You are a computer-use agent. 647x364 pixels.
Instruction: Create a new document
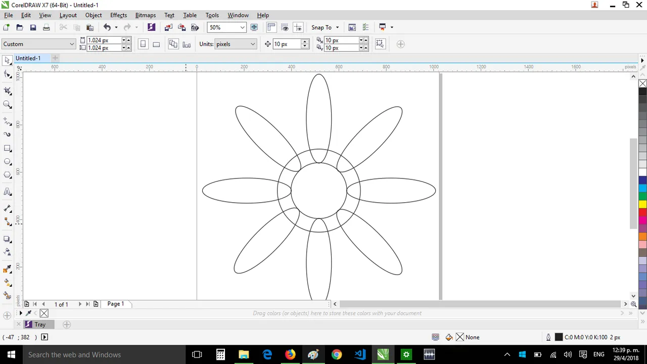pos(6,27)
